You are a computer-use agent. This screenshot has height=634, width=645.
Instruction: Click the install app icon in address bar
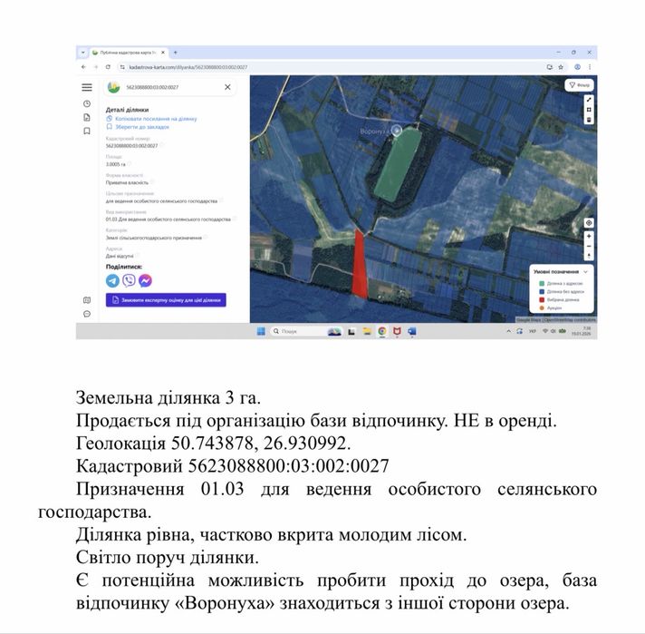click(x=549, y=67)
